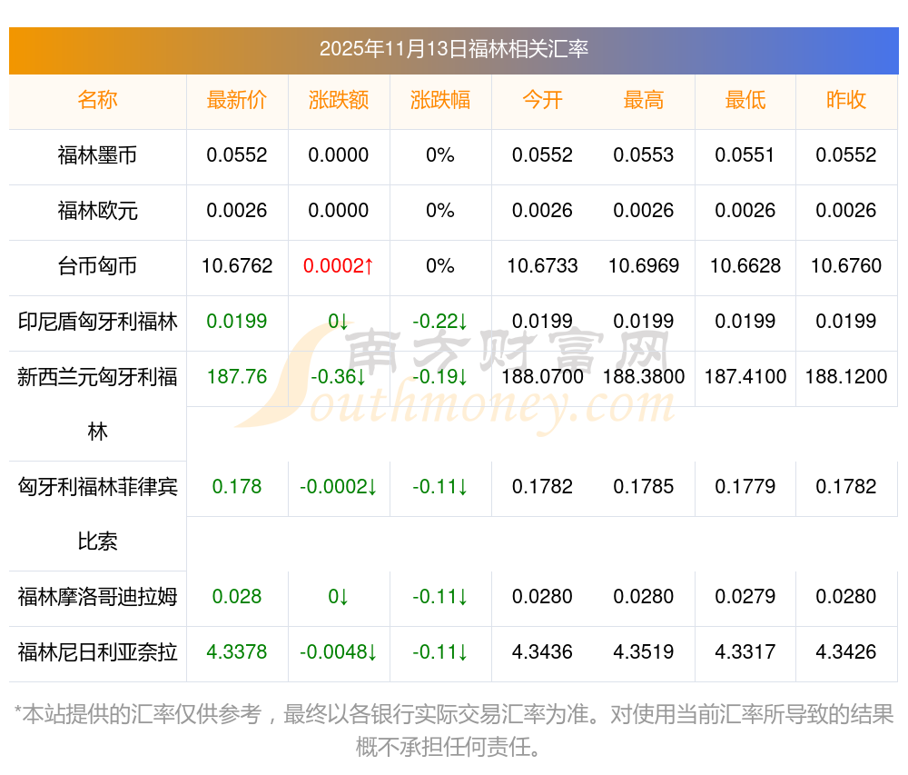Click previous close 188.1200
908x775 pixels.
[x=846, y=376]
